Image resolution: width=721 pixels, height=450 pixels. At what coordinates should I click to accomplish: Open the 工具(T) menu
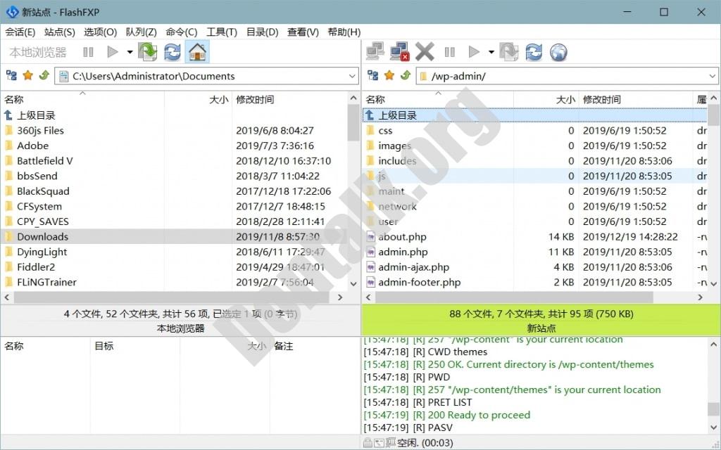point(221,32)
